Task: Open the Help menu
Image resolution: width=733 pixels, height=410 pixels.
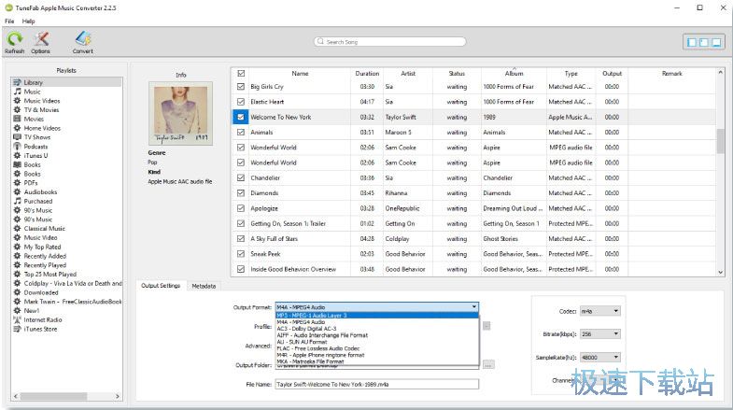Action: point(29,21)
